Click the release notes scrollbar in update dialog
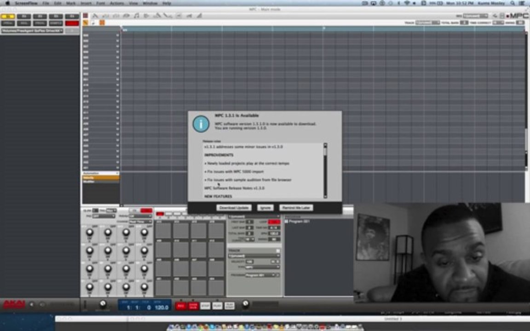Screen dimensions: 530x331 coord(325,170)
